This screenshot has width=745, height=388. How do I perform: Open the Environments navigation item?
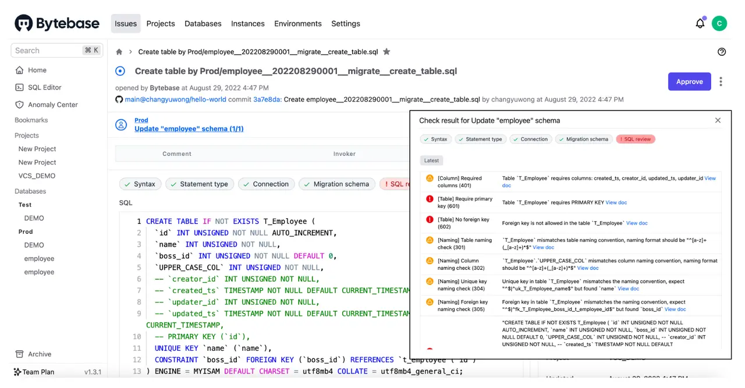[x=297, y=23]
